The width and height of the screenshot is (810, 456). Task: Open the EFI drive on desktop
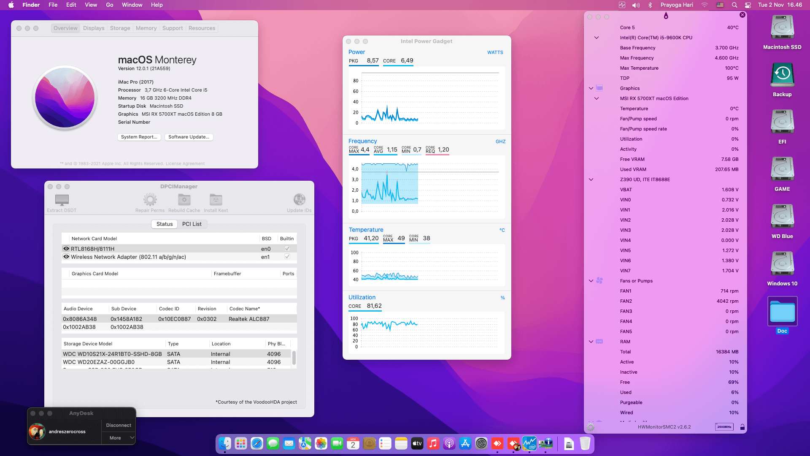782,122
